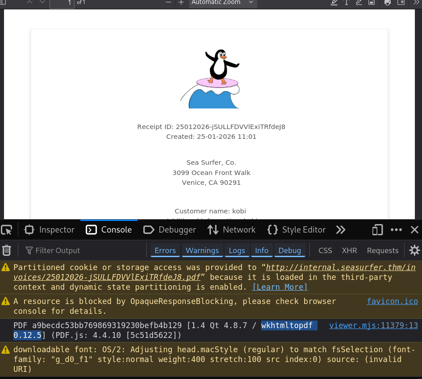Toggle responsive design mode icon
This screenshot has width=422, height=379.
tap(377, 230)
